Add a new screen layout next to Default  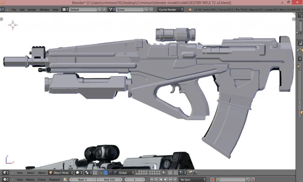100,9
